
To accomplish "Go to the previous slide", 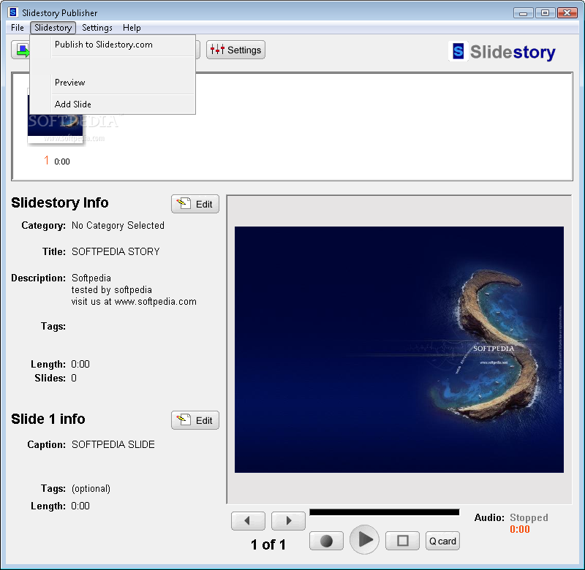I will pyautogui.click(x=248, y=520).
